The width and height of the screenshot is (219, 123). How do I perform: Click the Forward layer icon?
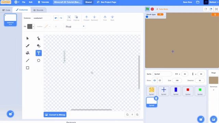click(x=87, y=18)
